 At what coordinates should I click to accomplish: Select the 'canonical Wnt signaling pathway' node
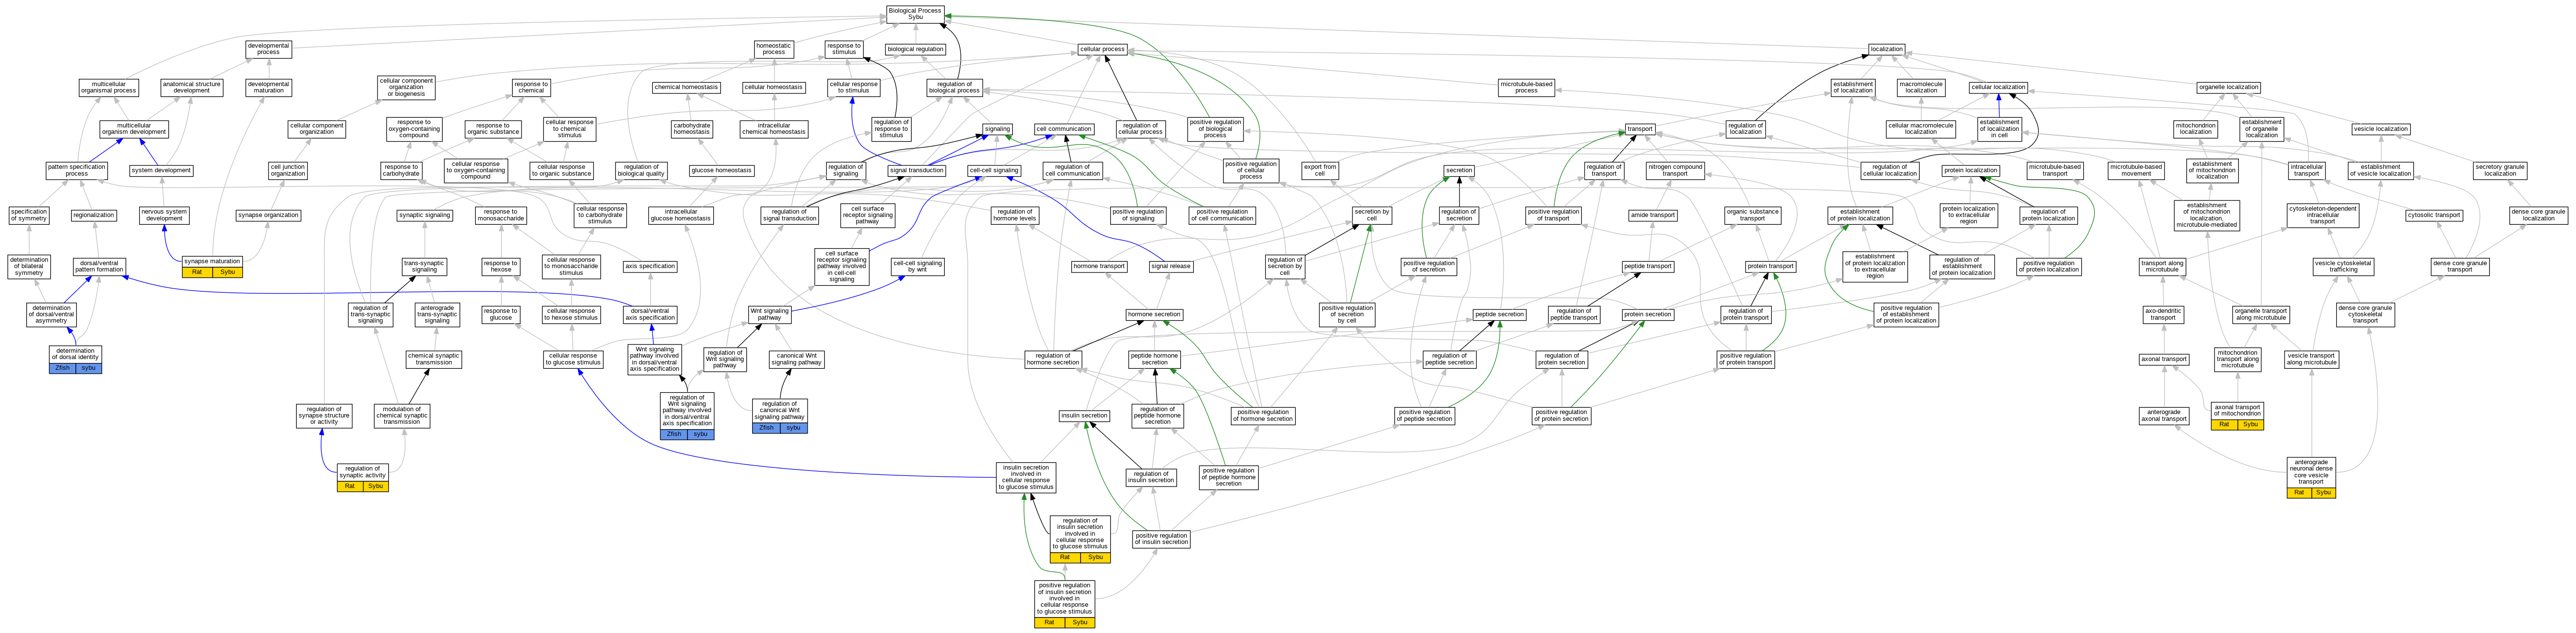point(797,359)
